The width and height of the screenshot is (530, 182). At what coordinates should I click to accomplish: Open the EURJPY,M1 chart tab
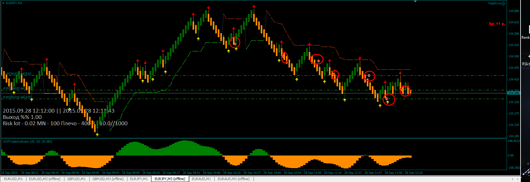[x=139, y=179]
